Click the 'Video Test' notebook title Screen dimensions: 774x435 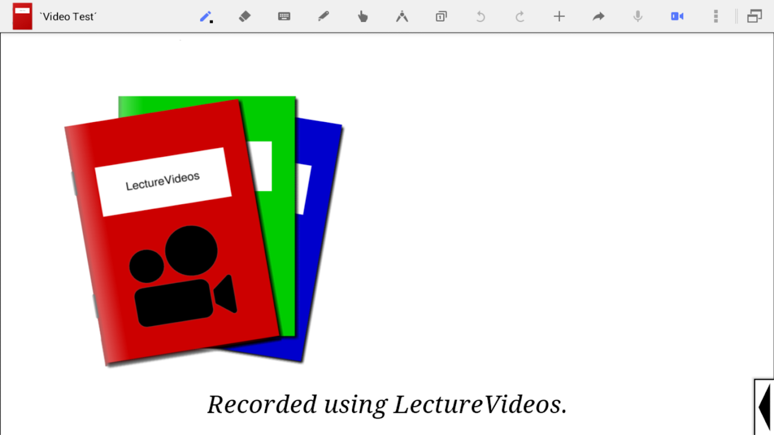pos(68,17)
